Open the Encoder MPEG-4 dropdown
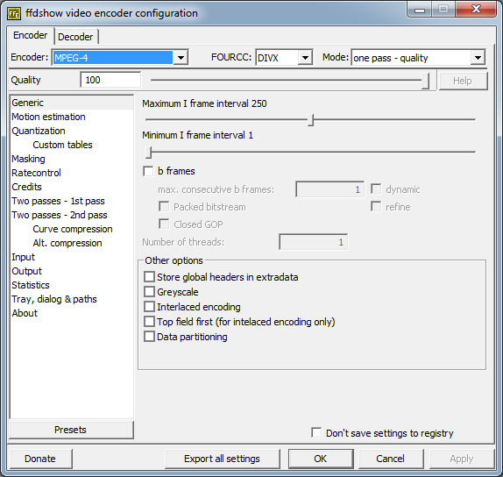The image size is (503, 477). (x=181, y=58)
